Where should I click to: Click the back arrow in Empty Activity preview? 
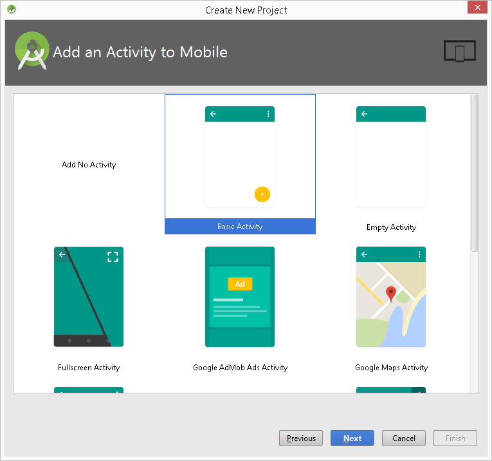click(x=364, y=114)
